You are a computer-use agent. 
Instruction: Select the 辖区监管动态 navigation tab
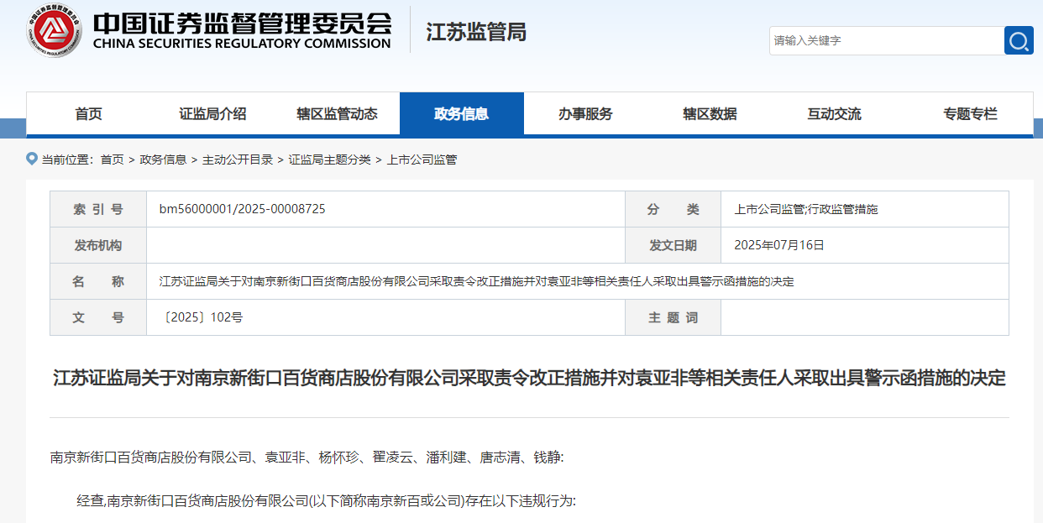(x=337, y=114)
